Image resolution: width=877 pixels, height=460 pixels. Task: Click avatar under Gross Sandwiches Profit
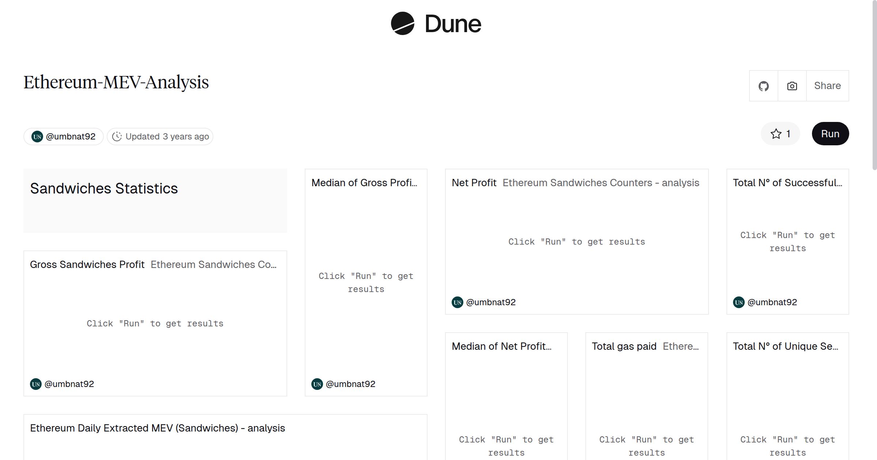36,384
